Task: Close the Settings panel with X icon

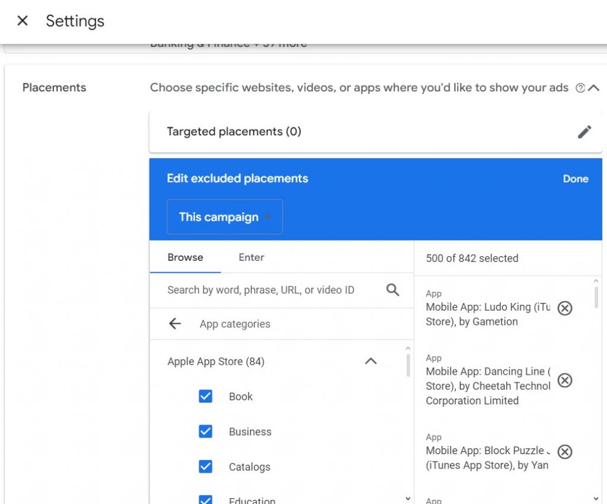Action: pos(23,21)
